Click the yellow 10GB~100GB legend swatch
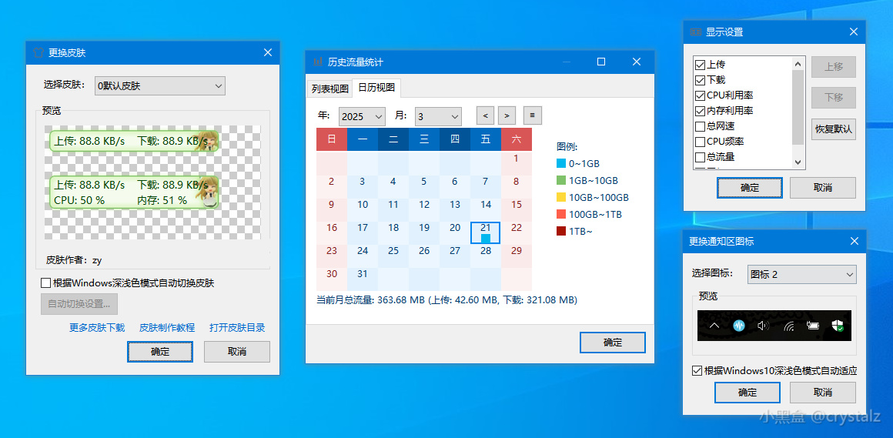The image size is (893, 438). [561, 197]
